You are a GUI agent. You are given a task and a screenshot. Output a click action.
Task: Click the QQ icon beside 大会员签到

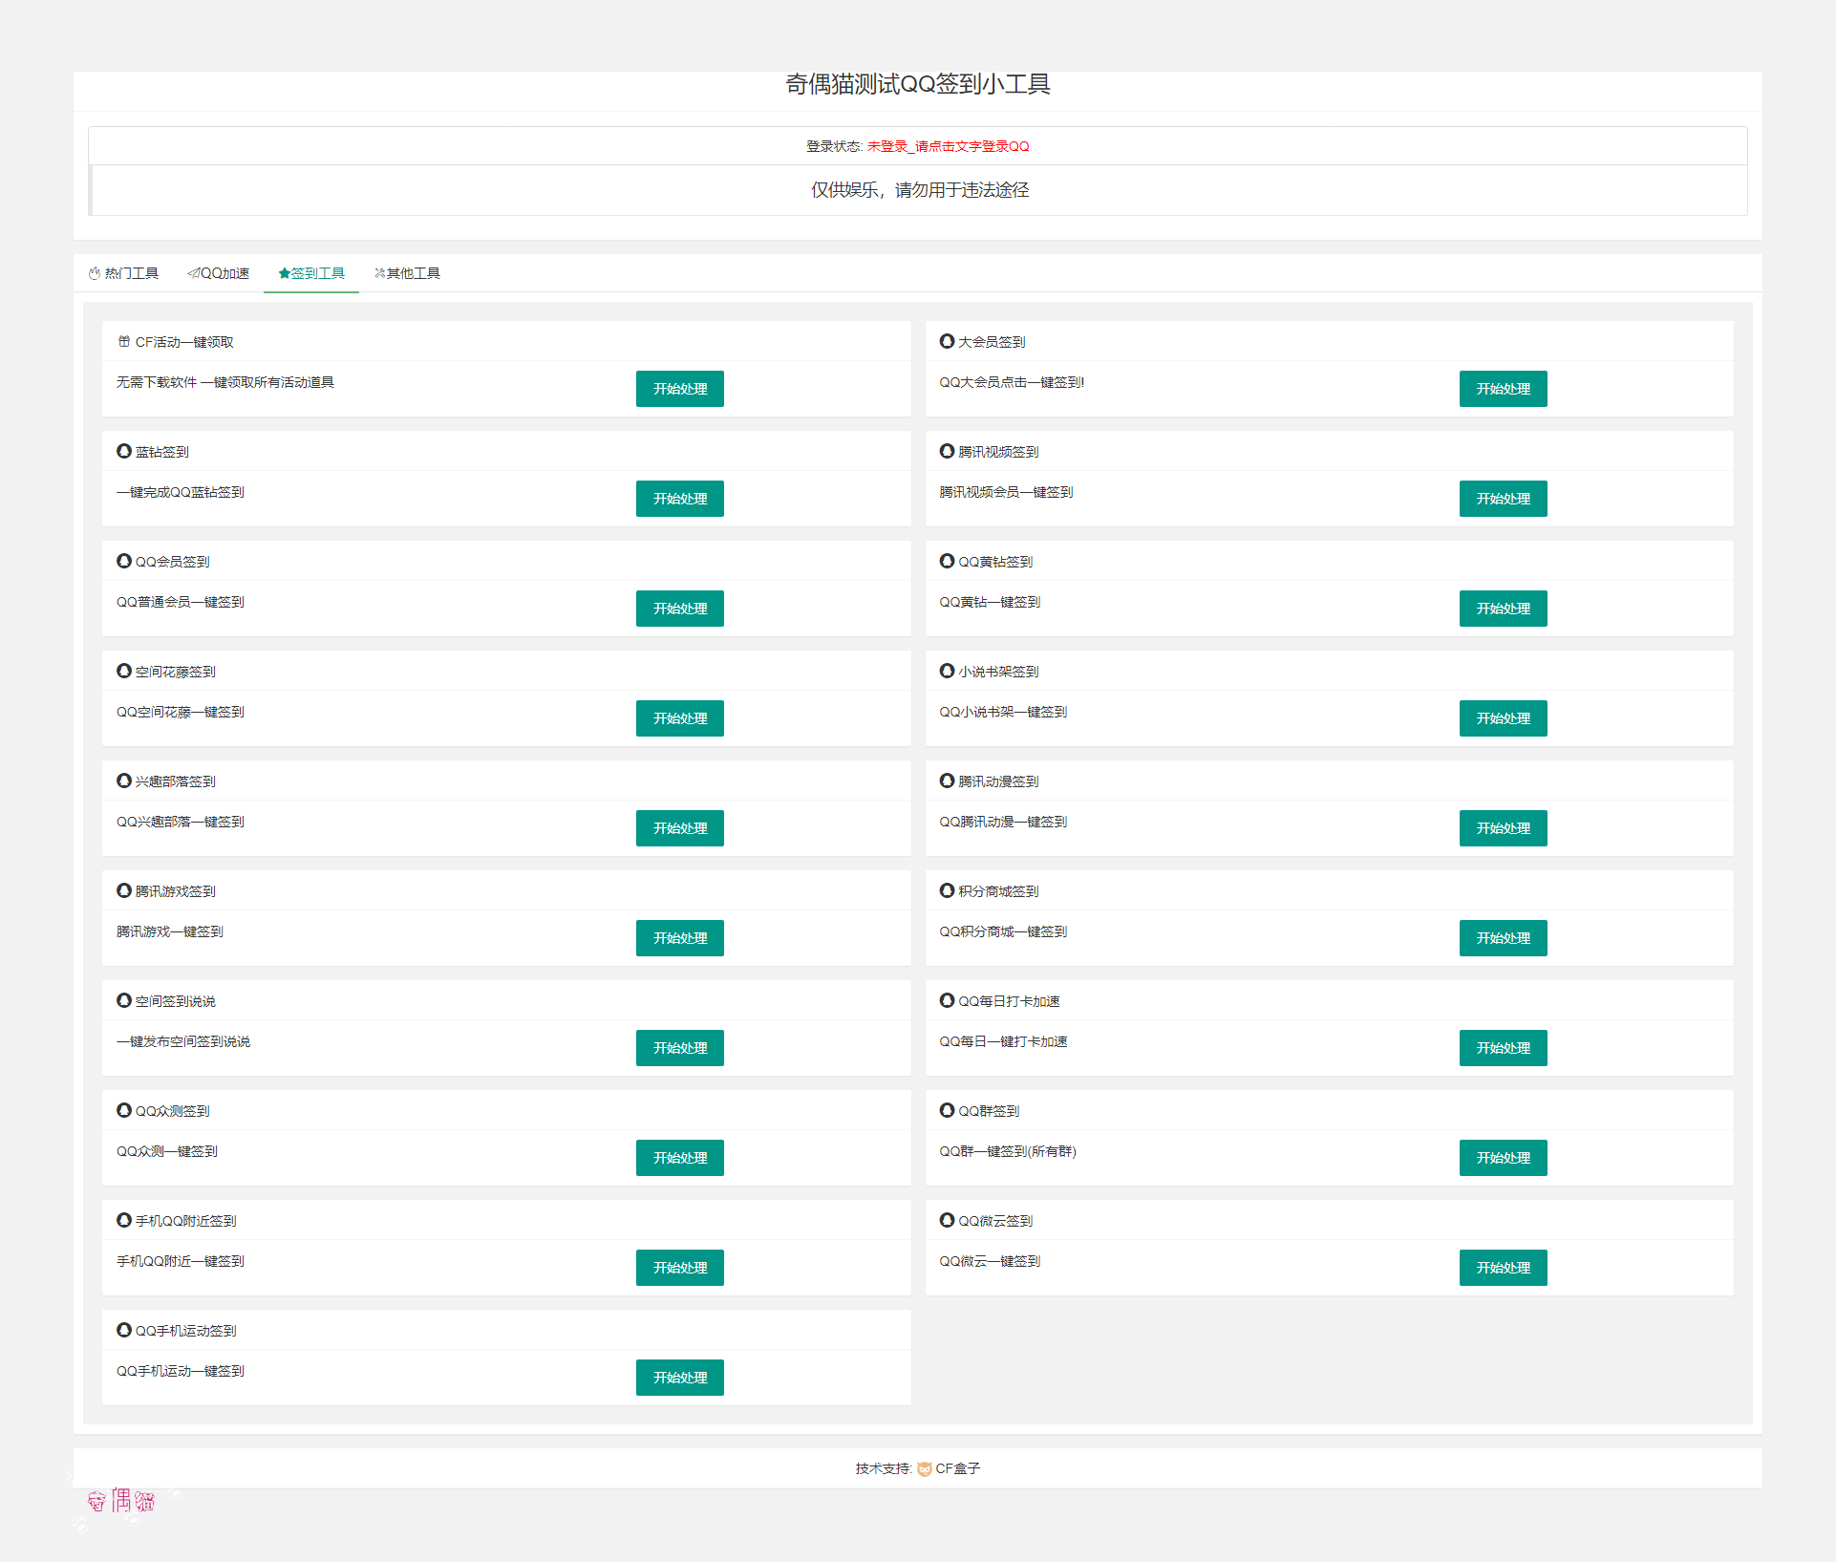point(947,341)
